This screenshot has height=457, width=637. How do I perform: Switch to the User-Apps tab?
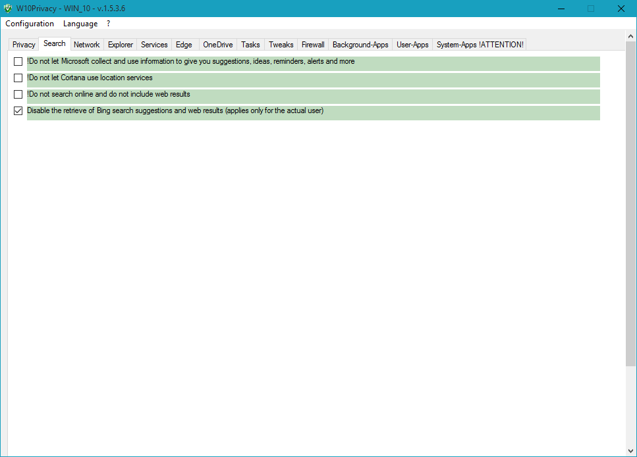[412, 45]
